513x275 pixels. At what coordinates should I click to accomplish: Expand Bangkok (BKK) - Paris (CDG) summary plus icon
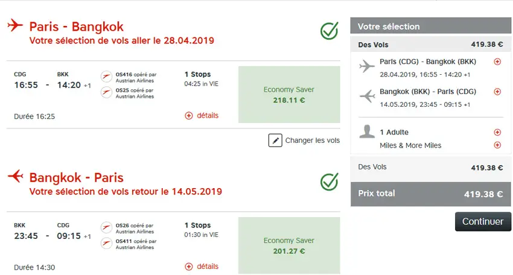tap(497, 92)
